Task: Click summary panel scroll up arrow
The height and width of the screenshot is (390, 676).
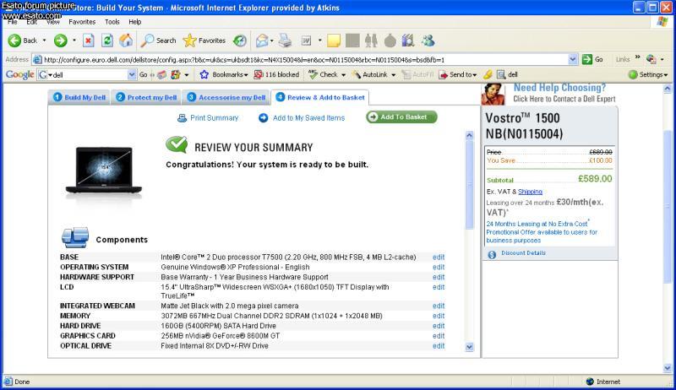Action: click(470, 135)
